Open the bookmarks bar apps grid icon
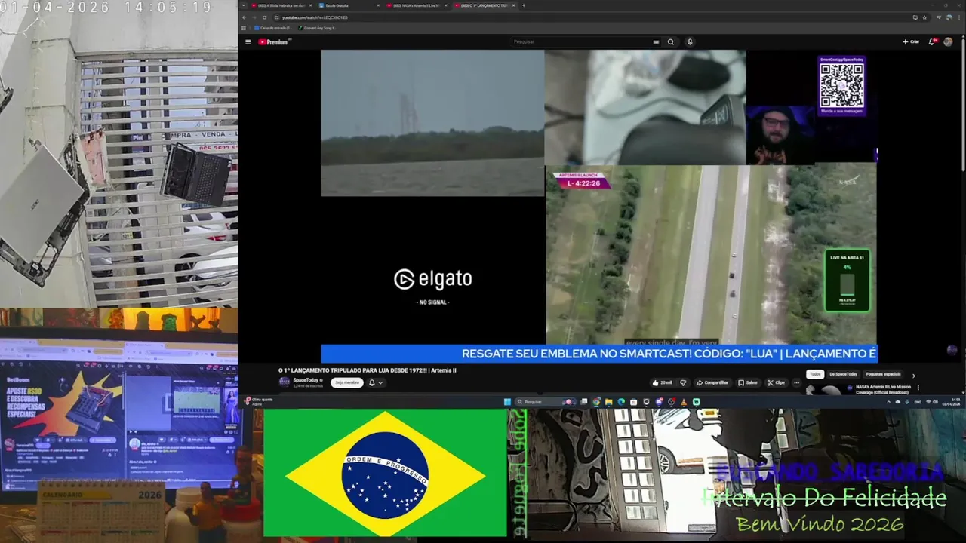 click(x=245, y=28)
